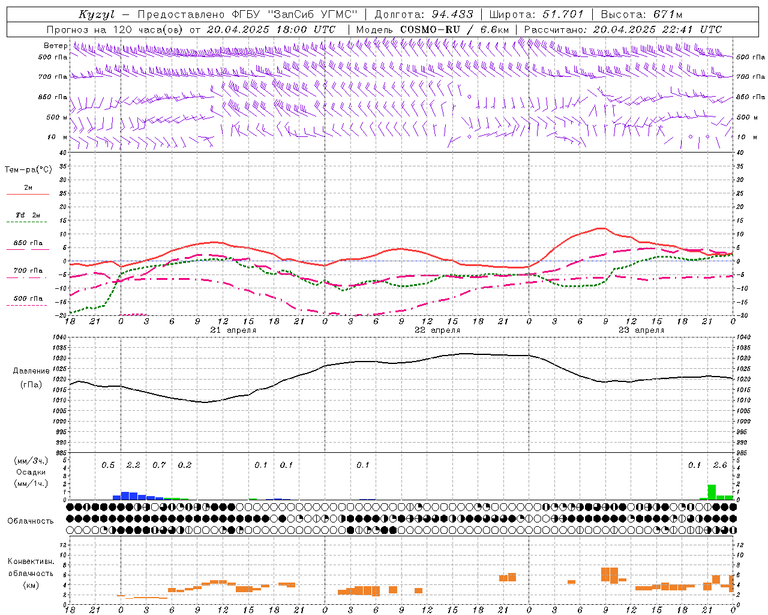Screen dimensions: 768x615
Task: Click the "Ветер" wind panel label
Action: (55, 46)
